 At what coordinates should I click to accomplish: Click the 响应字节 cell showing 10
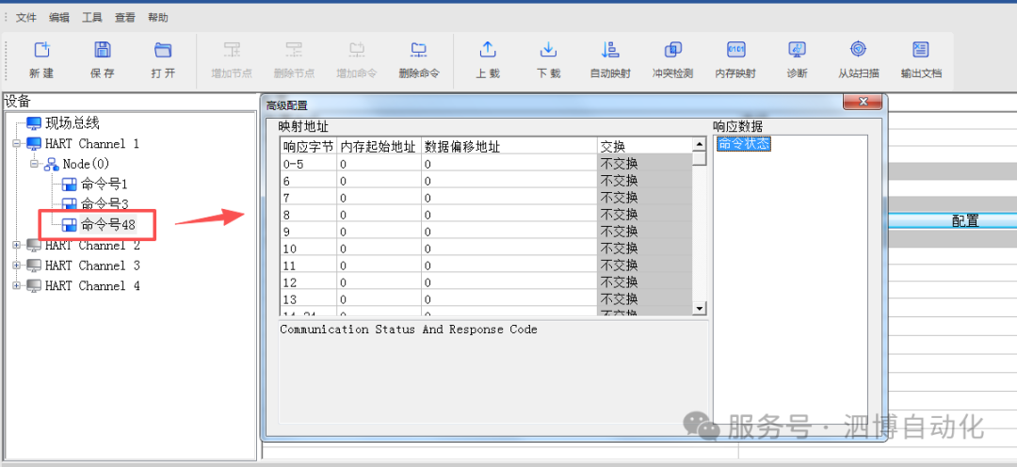pyautogui.click(x=308, y=248)
